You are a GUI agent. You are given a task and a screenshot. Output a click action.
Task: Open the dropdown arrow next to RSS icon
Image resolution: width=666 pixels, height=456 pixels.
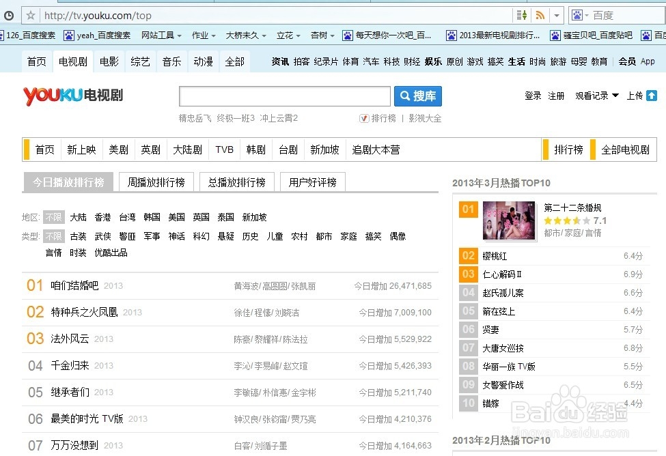pos(557,16)
